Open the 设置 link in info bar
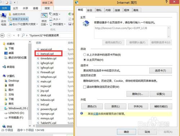 tap(96, 114)
